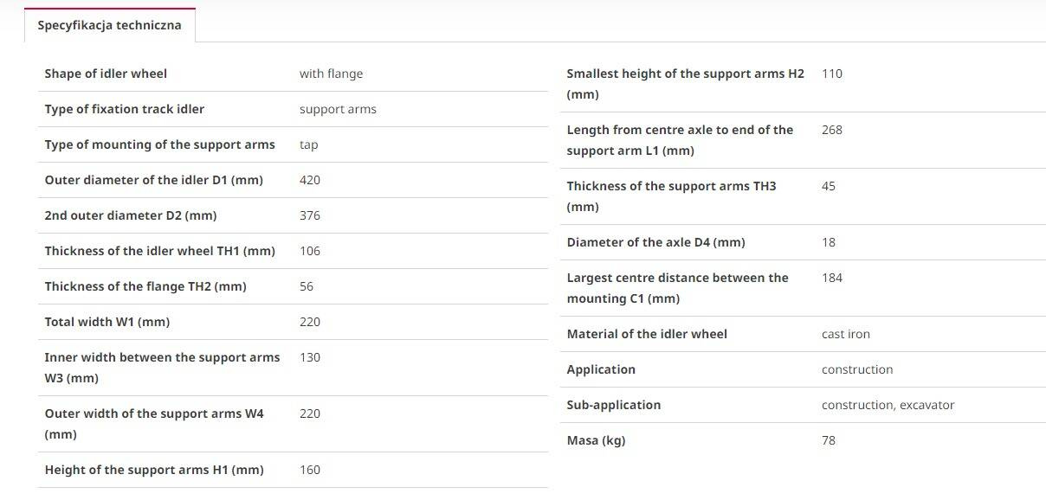Select the Masa (kg) label

[596, 440]
